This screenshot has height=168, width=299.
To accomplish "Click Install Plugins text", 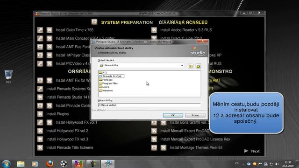I will tap(57, 114).
